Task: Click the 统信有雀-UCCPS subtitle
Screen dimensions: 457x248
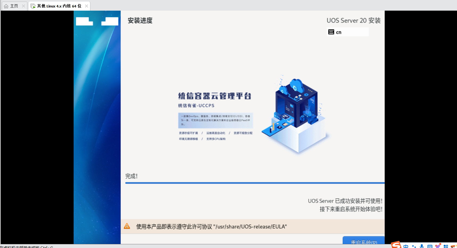Action: point(196,106)
